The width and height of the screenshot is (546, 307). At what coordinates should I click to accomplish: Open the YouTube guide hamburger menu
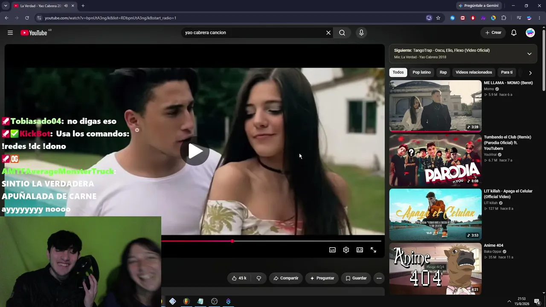(x=10, y=33)
